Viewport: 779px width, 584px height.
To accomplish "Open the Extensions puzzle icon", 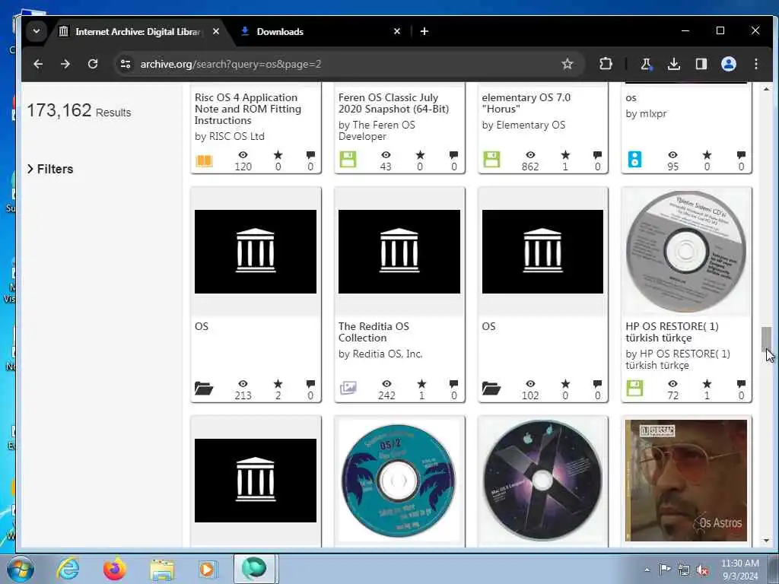I will (x=606, y=64).
